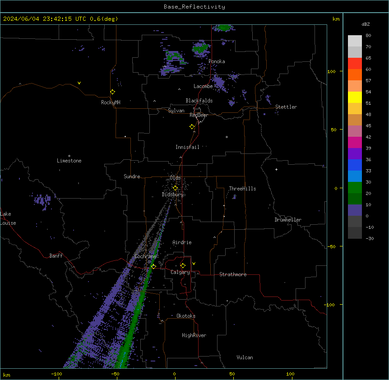Select the dBZ legend heading
The width and height of the screenshot is (389, 380).
tap(366, 24)
